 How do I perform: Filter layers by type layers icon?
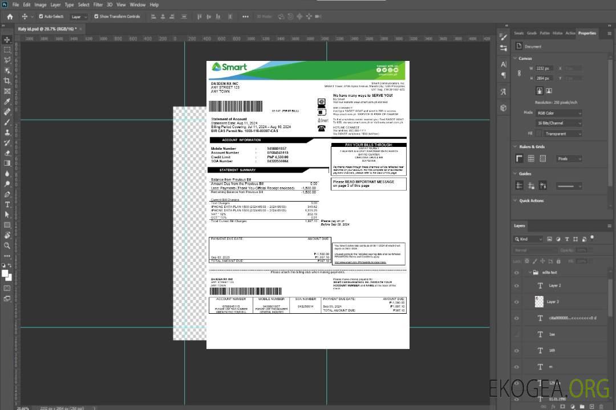coord(567,239)
